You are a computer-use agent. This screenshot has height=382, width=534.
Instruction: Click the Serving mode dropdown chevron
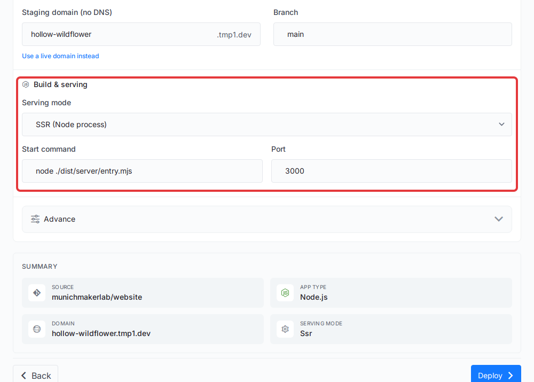click(x=501, y=124)
